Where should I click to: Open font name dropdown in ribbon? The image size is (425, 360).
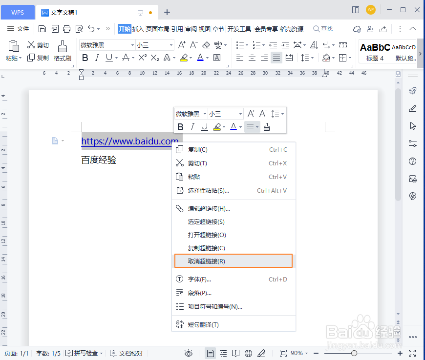point(132,45)
